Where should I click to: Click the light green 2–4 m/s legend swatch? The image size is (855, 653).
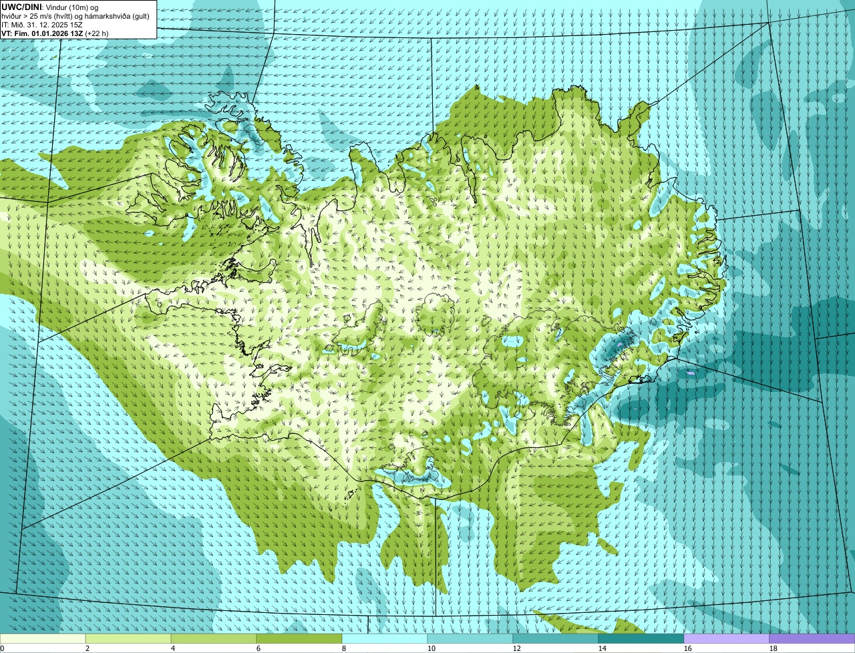coord(128,638)
